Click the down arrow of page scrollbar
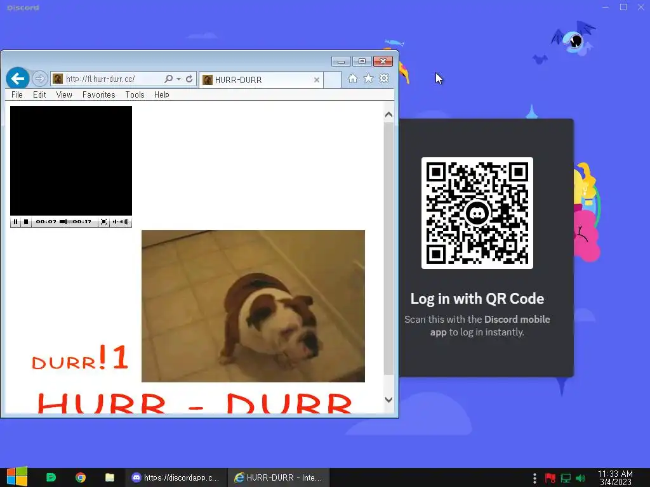 pos(388,399)
